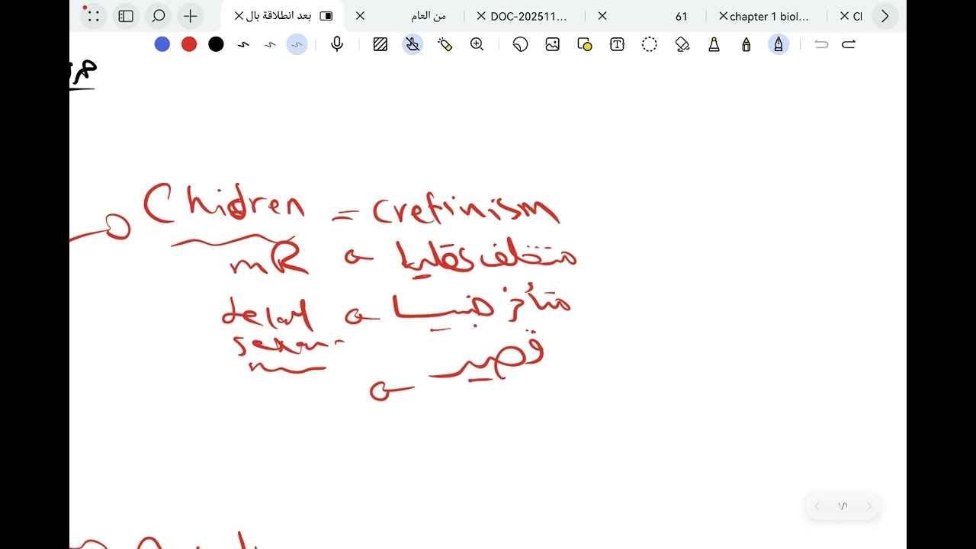The width and height of the screenshot is (976, 549).
Task: Choose the medium stroke width
Action: click(x=270, y=45)
